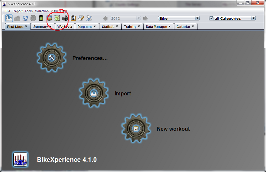Open the wrench and screwdriver tools icon
Screen dimensions: 266x172
click(x=89, y=18)
